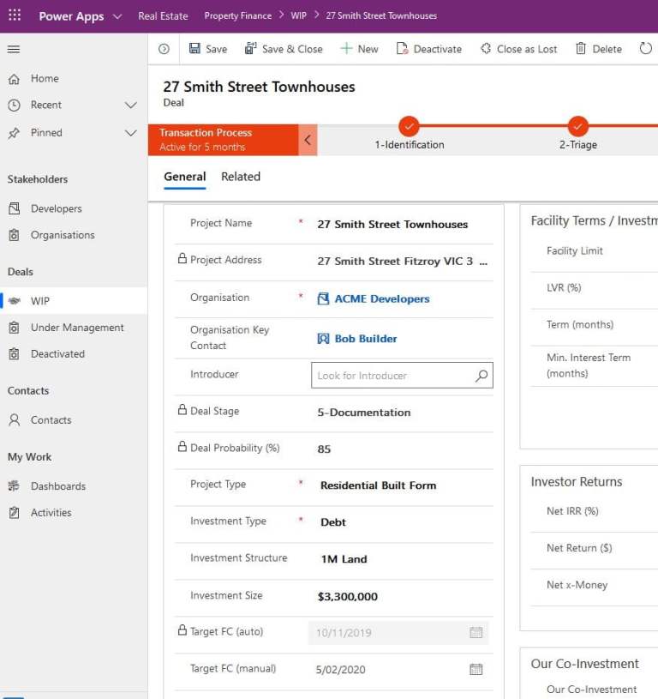Click the Activities clipboard icon

[x=15, y=513]
